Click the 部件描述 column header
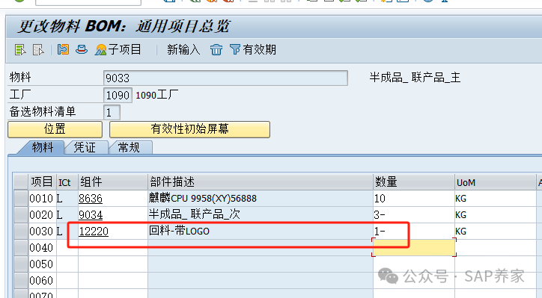The height and width of the screenshot is (298, 542). coord(261,181)
